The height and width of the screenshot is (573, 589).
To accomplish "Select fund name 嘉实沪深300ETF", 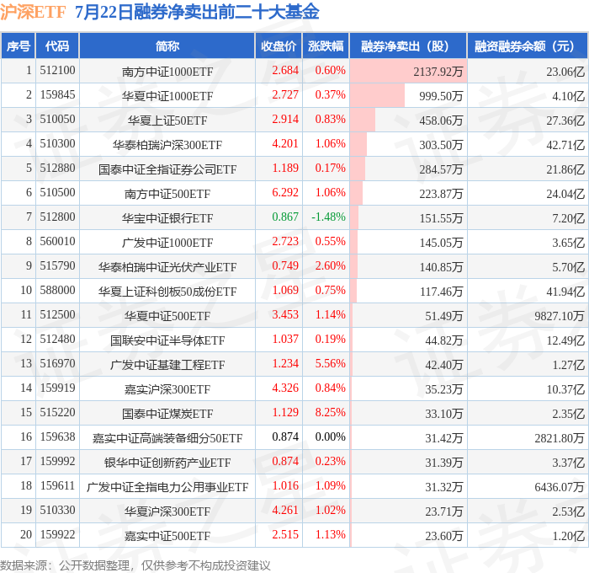I will tap(167, 389).
